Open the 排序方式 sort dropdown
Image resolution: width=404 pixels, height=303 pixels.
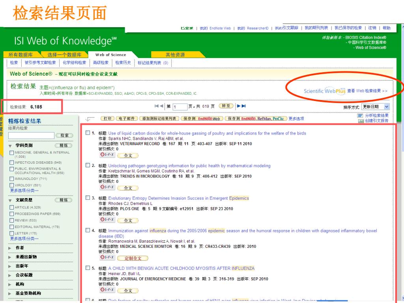click(x=376, y=107)
